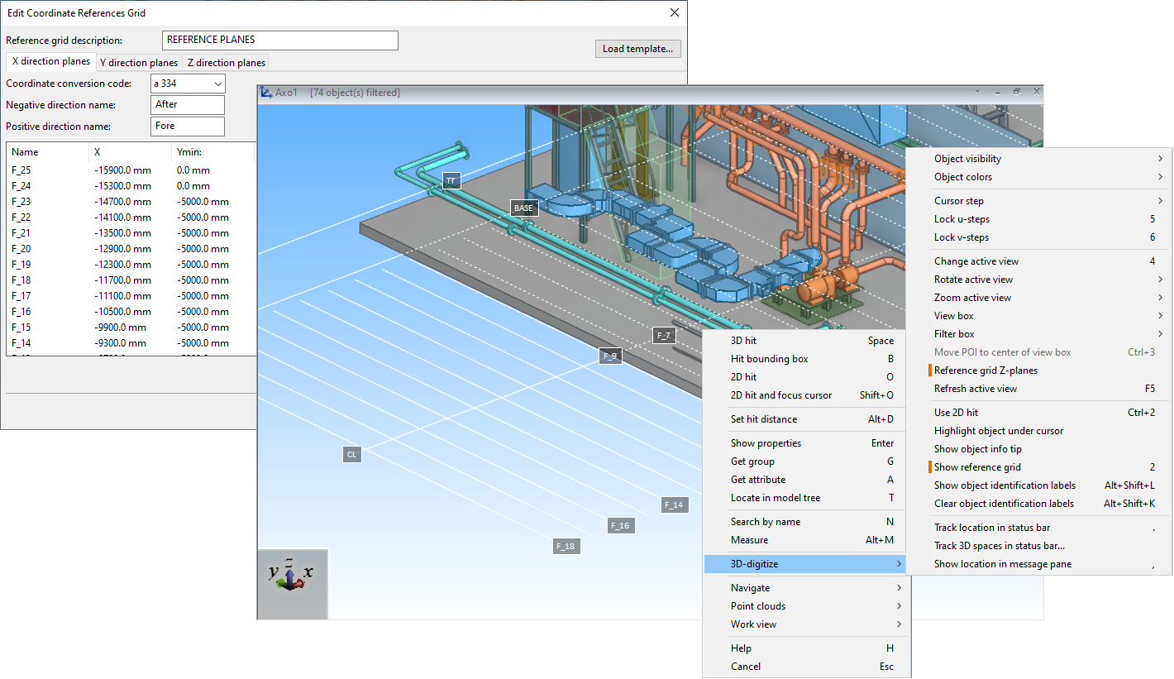This screenshot has width=1174, height=679.
Task: Click the Positive direction name field
Action: pos(189,127)
